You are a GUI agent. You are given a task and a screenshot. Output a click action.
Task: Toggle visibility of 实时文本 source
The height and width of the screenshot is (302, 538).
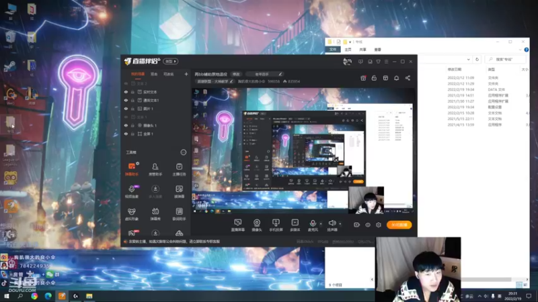[x=126, y=92]
